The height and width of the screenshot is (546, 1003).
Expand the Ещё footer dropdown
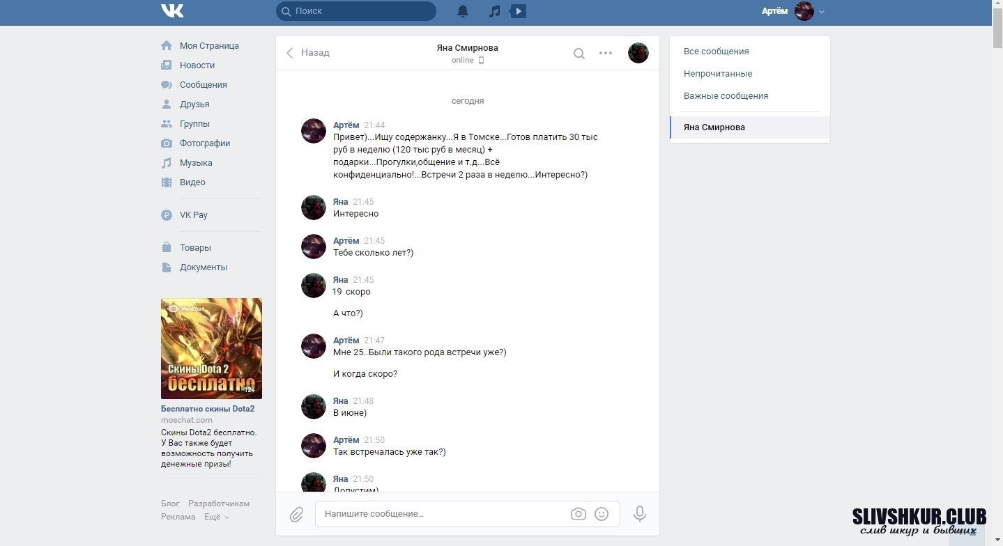pyautogui.click(x=217, y=517)
